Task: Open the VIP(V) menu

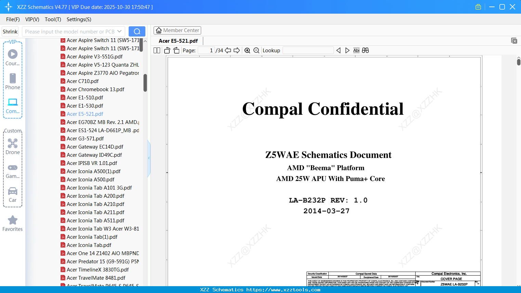Action: (x=32, y=19)
